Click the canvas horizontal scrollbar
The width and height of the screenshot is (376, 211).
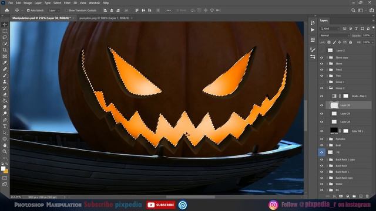pyautogui.click(x=190, y=197)
